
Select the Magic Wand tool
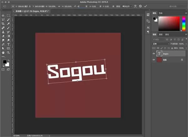pyautogui.click(x=8, y=20)
